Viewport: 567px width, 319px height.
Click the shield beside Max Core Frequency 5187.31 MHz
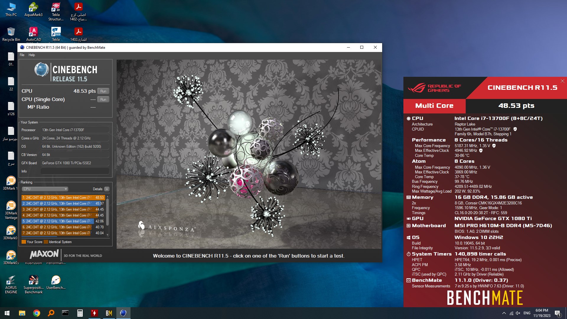(494, 146)
